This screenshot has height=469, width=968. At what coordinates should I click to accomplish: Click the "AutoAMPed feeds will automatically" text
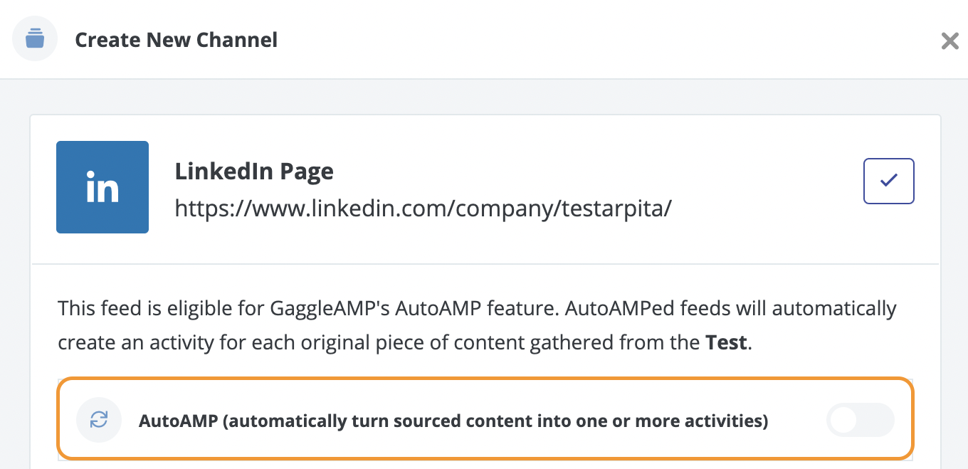point(721,309)
